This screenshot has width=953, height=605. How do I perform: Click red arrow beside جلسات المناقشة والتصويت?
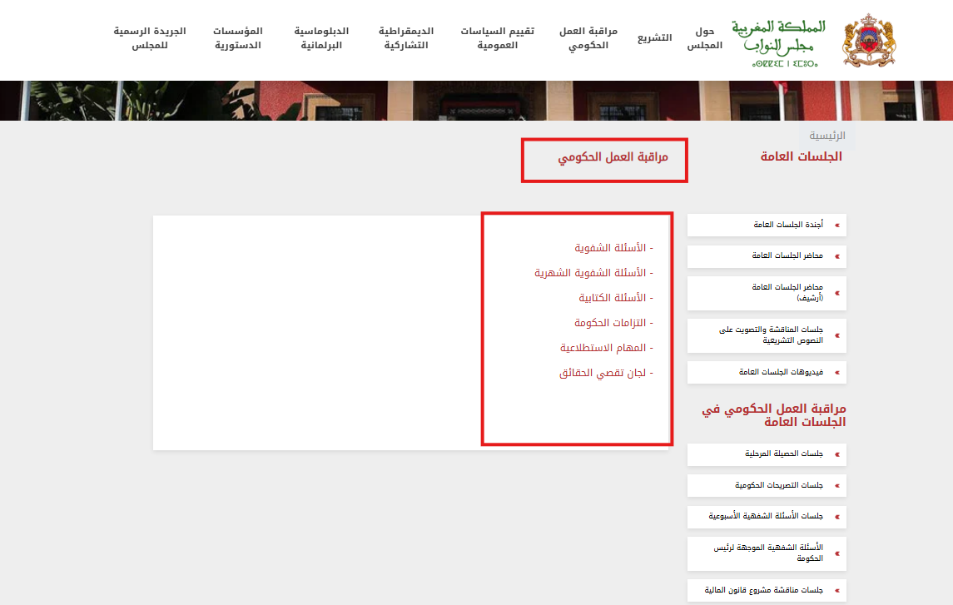[x=837, y=336]
